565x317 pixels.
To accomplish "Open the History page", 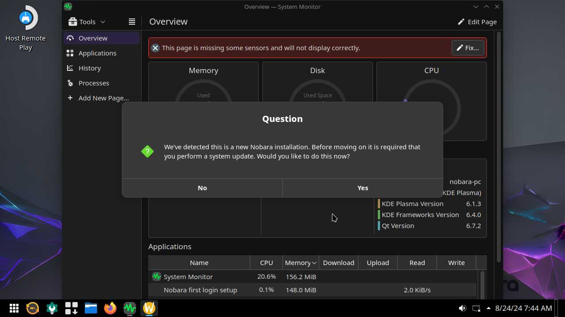I will [102, 68].
